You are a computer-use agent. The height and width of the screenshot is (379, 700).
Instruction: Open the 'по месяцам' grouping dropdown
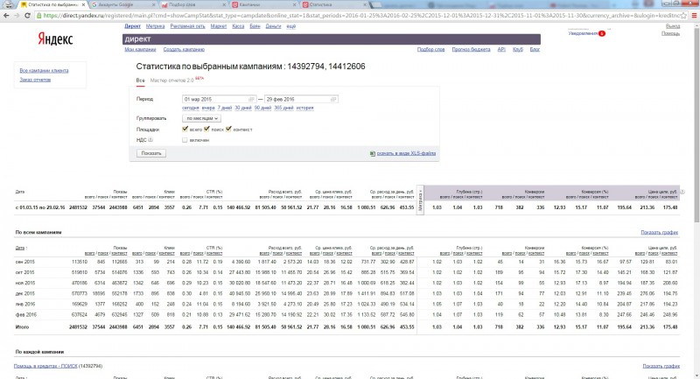tap(201, 118)
